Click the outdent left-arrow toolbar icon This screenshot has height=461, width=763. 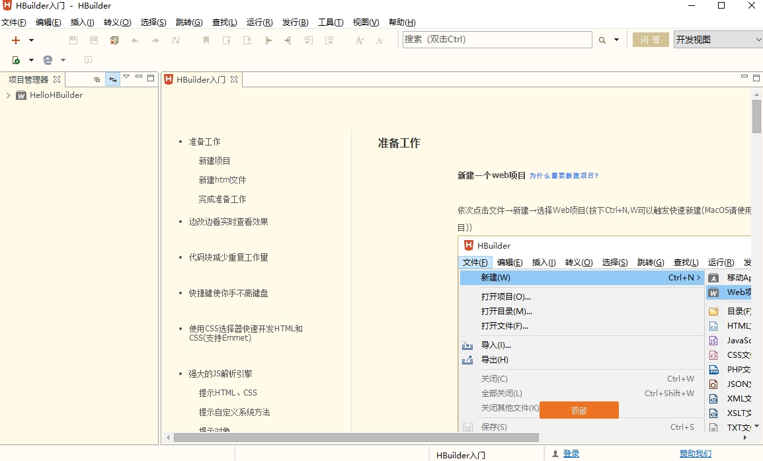(268, 40)
